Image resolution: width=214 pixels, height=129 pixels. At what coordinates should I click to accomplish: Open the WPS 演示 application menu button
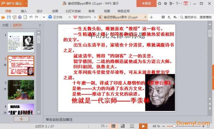[12, 3]
